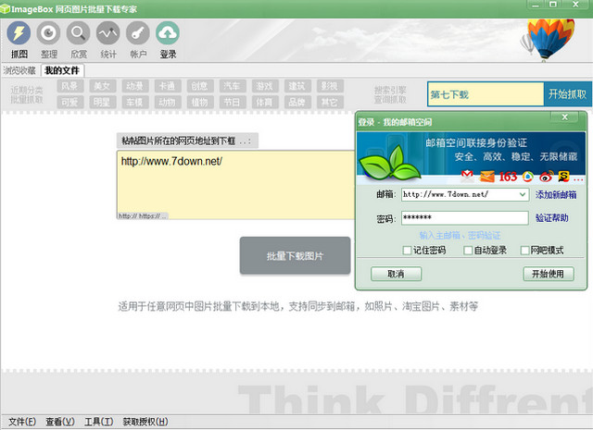The image size is (593, 430).
Task: Click the 输入主邮箱、密码验证 hint link
Action: click(x=460, y=236)
